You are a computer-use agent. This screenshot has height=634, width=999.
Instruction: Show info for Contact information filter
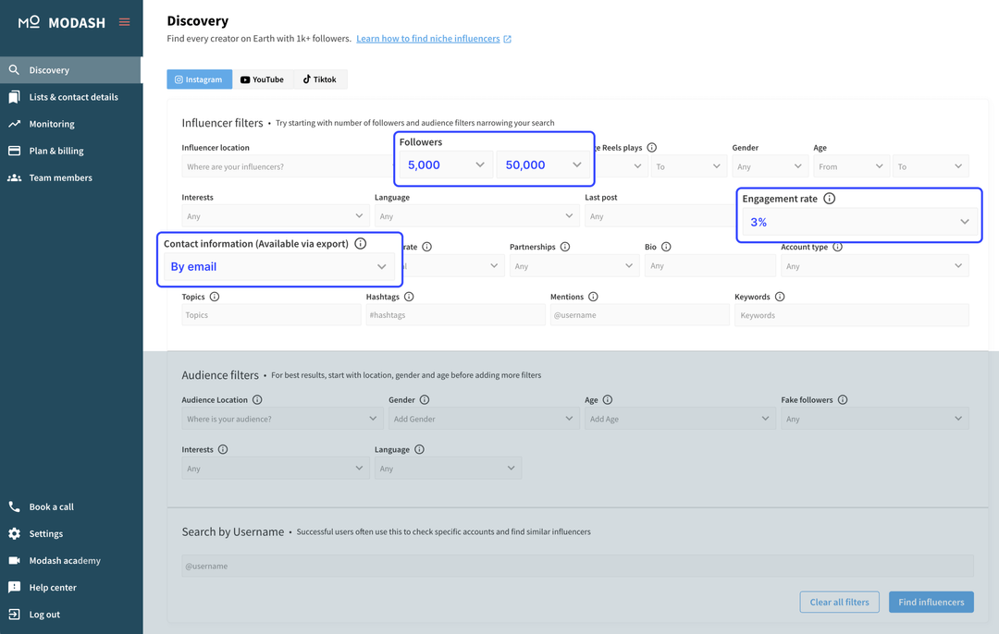coord(361,244)
